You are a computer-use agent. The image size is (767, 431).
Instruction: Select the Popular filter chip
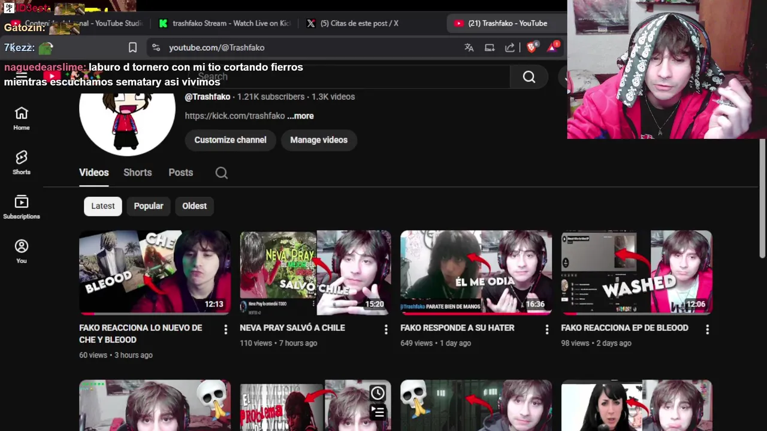tap(149, 206)
